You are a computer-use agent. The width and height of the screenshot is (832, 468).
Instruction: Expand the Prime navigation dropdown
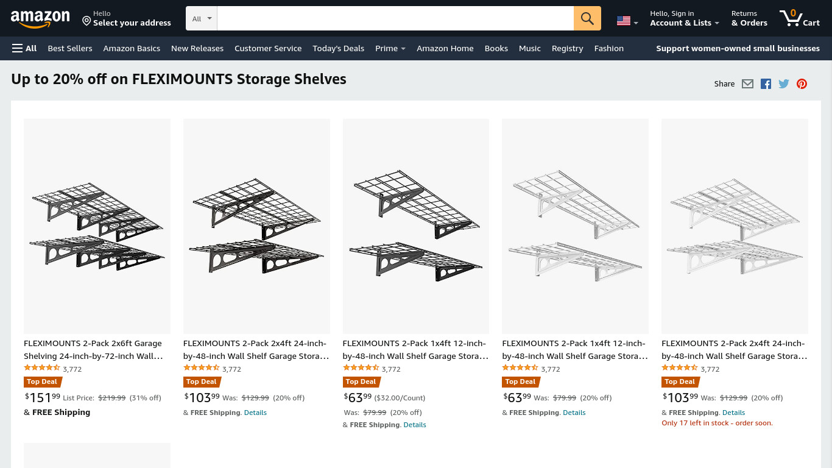[x=390, y=48]
